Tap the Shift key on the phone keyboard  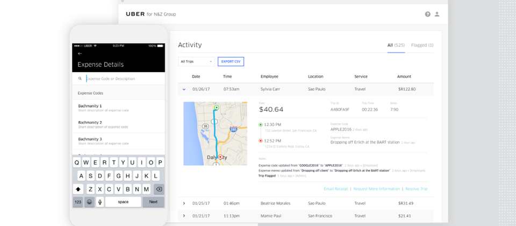tap(78, 189)
